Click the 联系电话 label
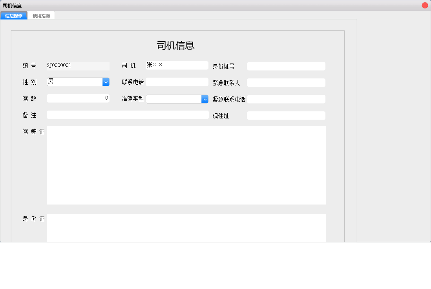Viewport: 431px width, 289px height. click(x=133, y=82)
